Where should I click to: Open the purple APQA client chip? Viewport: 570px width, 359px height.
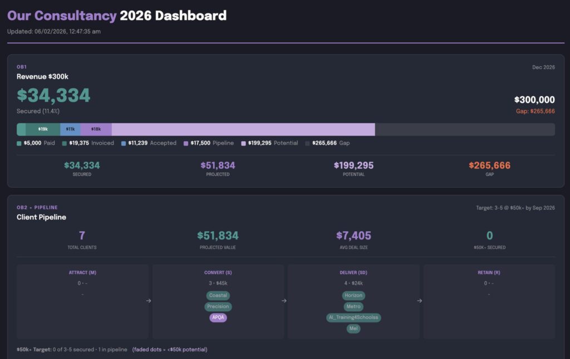[218, 317]
